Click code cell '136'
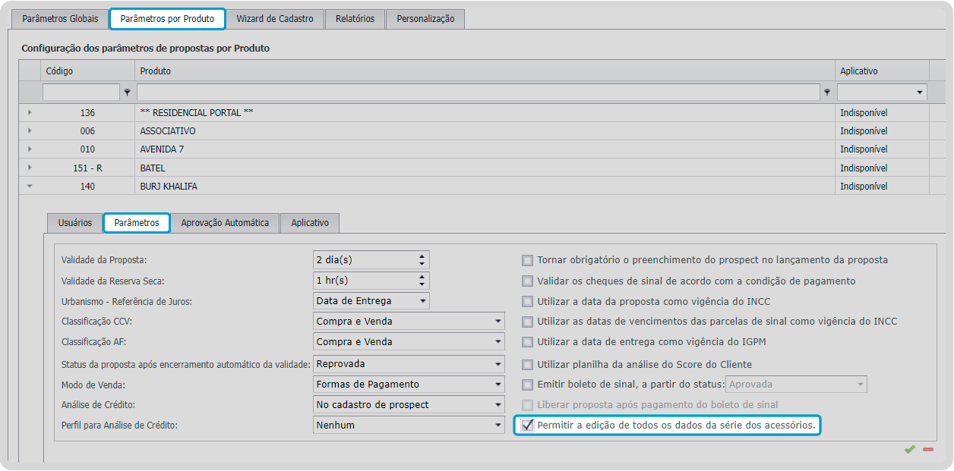954x471 pixels. (x=87, y=112)
